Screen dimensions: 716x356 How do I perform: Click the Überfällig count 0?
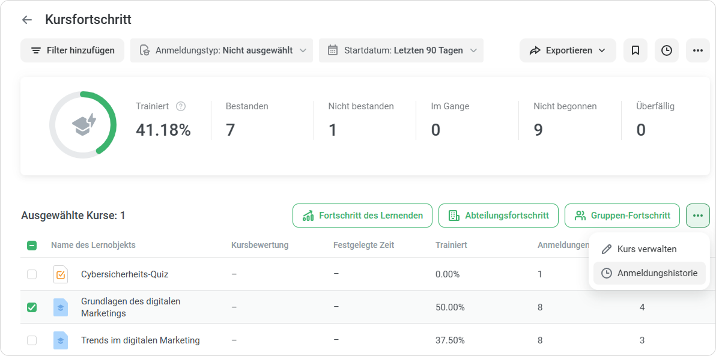(641, 130)
